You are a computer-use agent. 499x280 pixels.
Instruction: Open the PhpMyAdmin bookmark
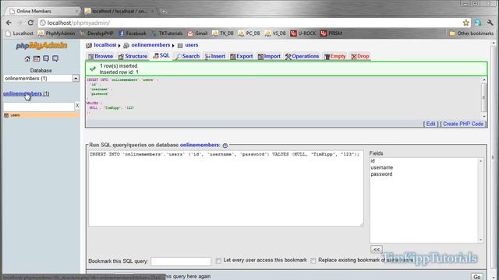coord(56,33)
